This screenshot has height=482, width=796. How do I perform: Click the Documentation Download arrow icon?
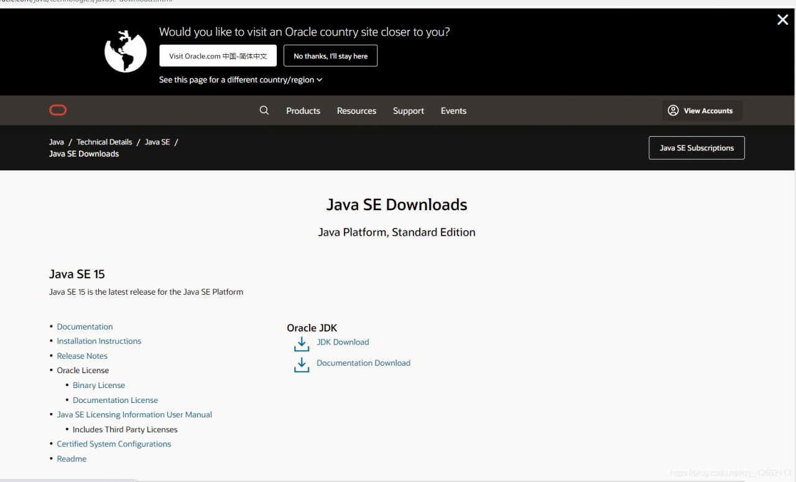(x=302, y=364)
